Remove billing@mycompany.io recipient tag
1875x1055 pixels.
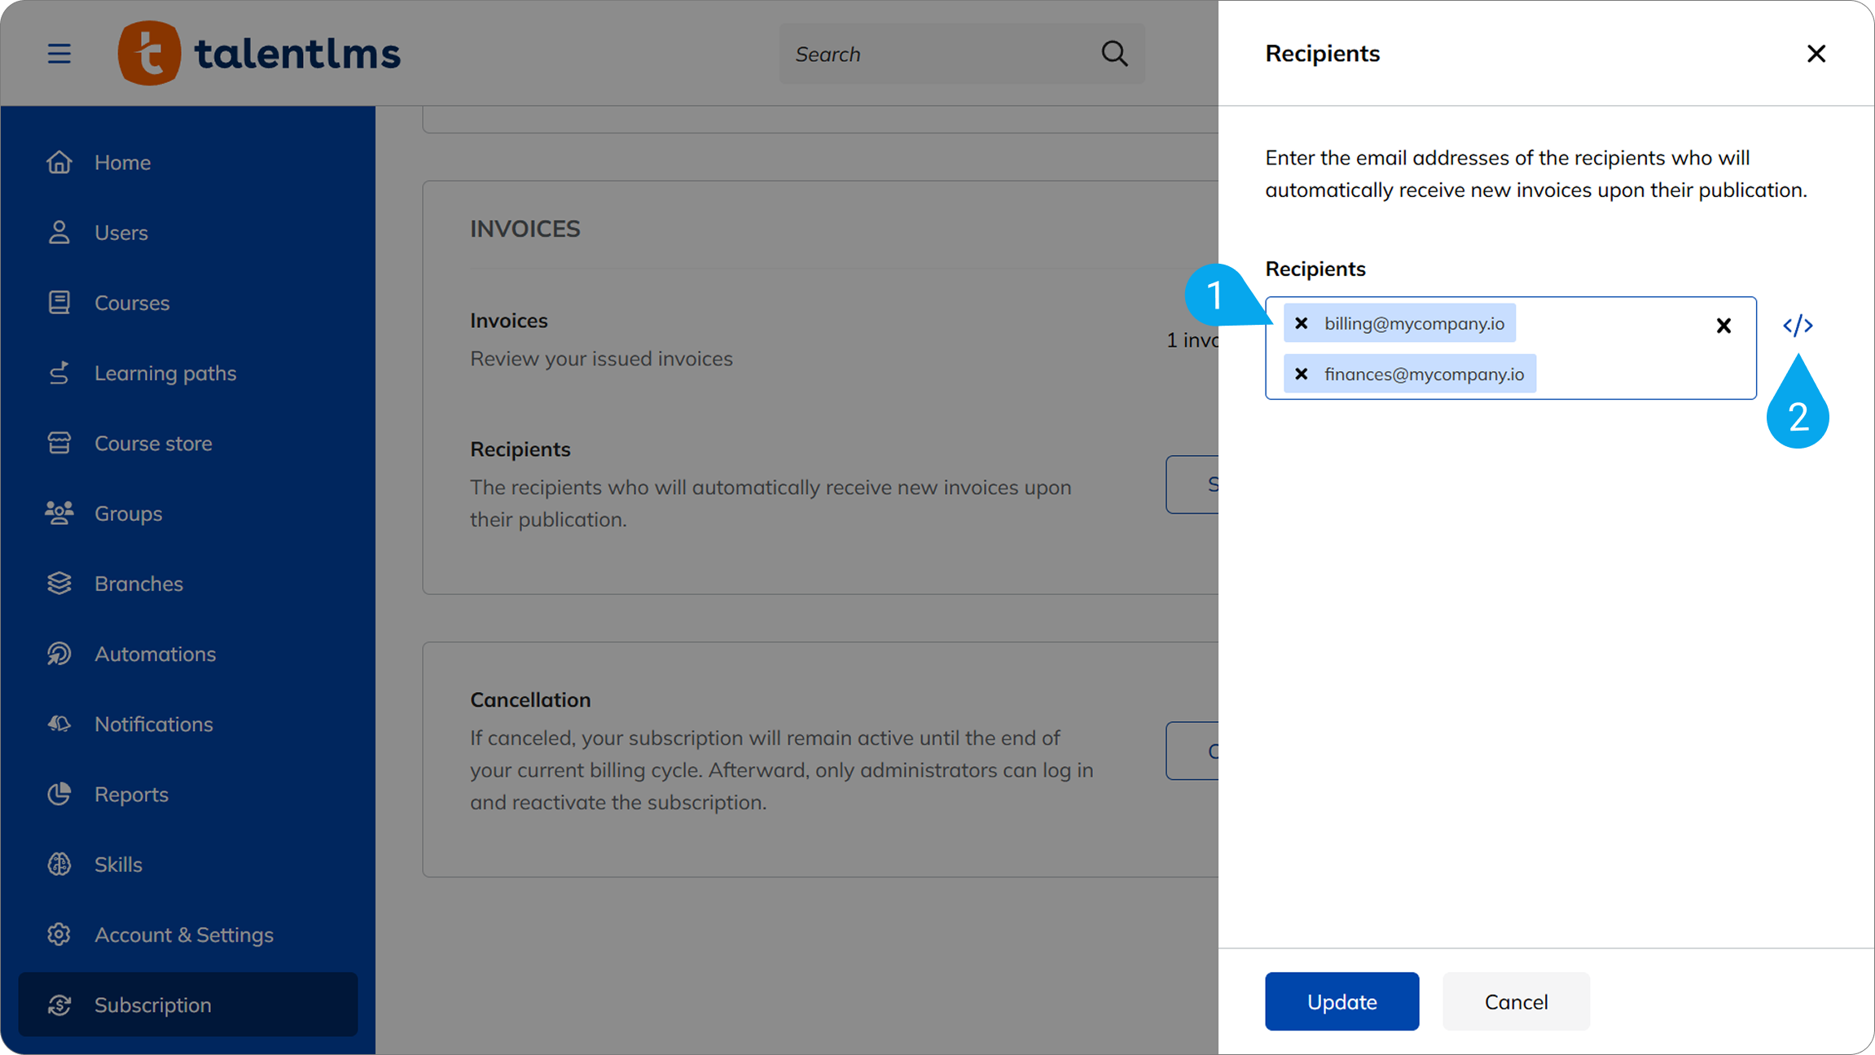click(x=1302, y=323)
